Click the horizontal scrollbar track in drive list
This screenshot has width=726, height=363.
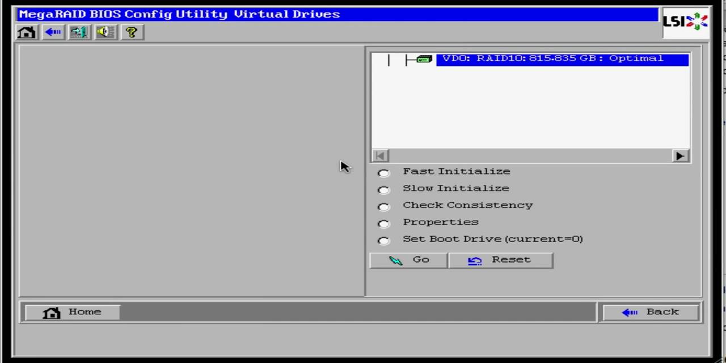pyautogui.click(x=530, y=156)
